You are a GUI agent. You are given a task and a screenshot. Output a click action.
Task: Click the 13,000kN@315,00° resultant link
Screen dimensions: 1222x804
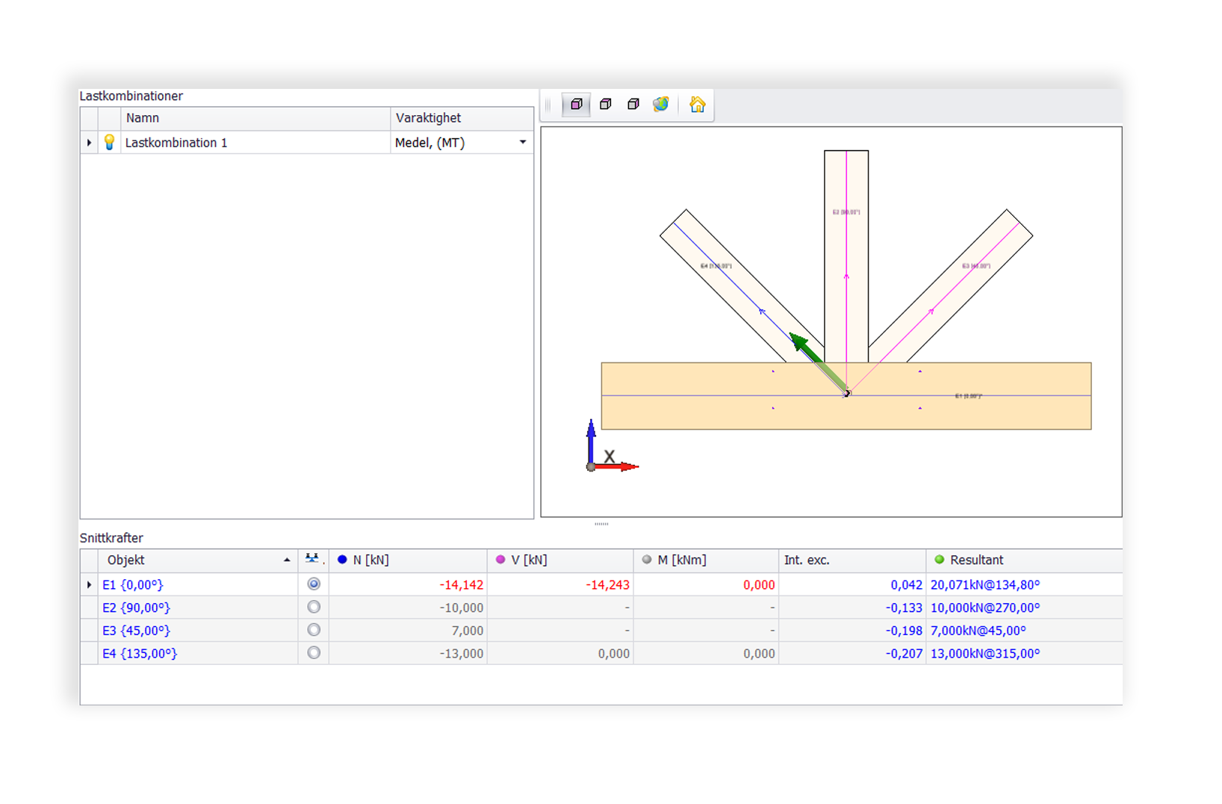tap(984, 653)
